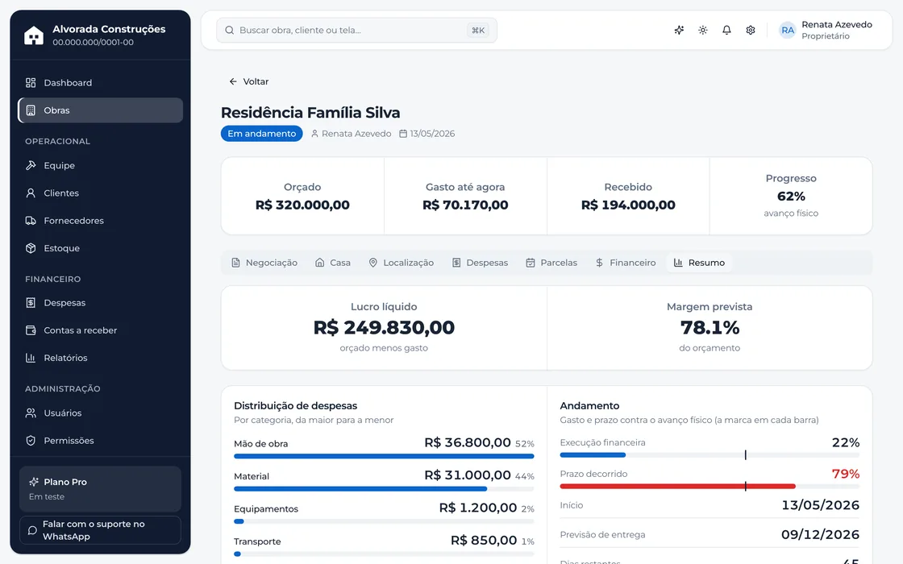Open Permissões administration page
Viewport: 903px width, 564px height.
[100, 441]
